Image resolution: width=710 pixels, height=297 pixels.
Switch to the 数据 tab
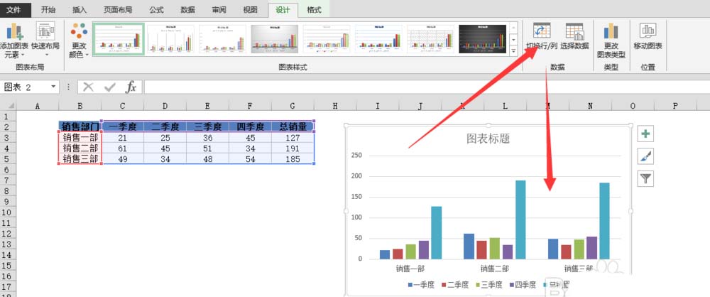pyautogui.click(x=188, y=9)
